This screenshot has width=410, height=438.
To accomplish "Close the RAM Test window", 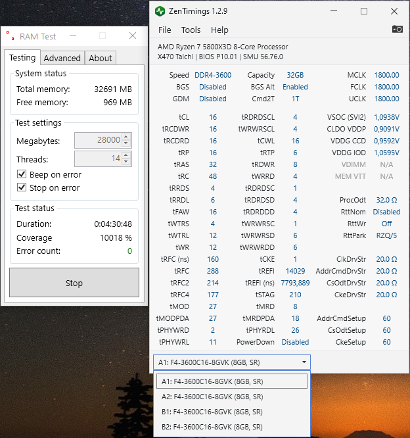I will tap(133, 36).
